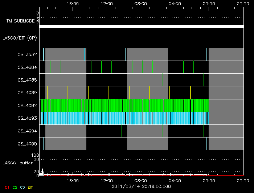This screenshot has width=254, height=193.
Task: Click the 08:00 tick on top axis
Action: tap(140, 3)
